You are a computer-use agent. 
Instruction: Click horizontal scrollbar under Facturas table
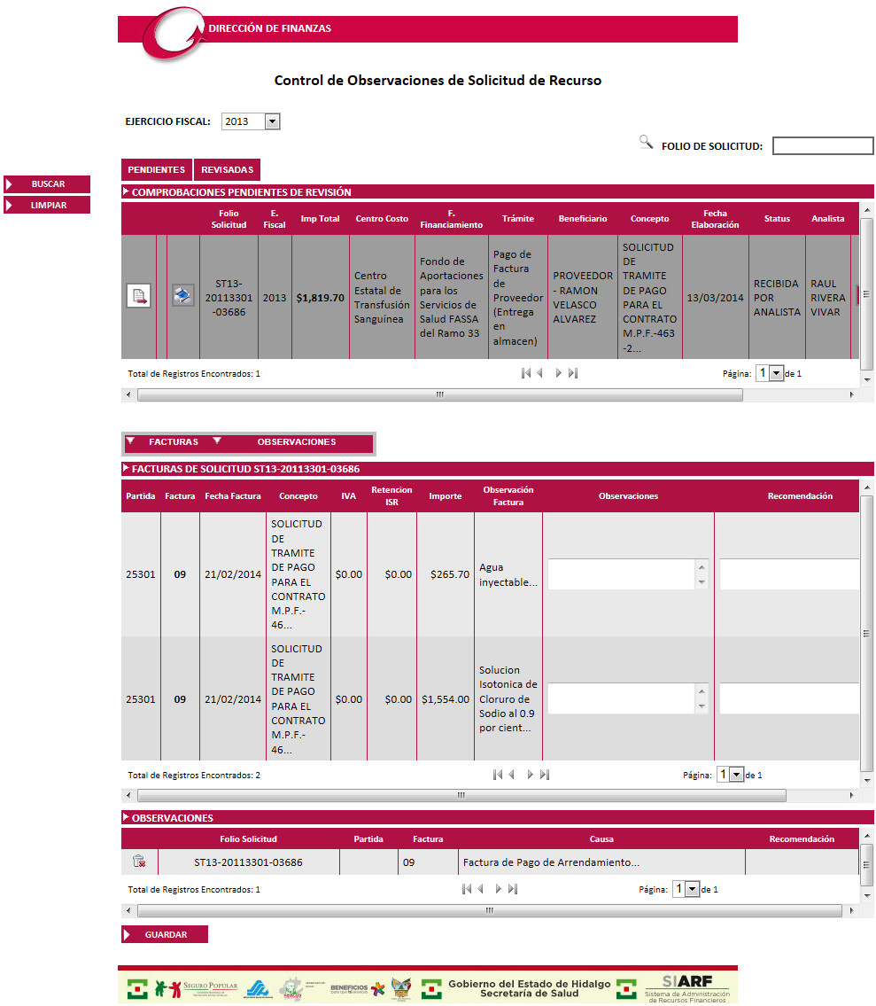coord(461,796)
